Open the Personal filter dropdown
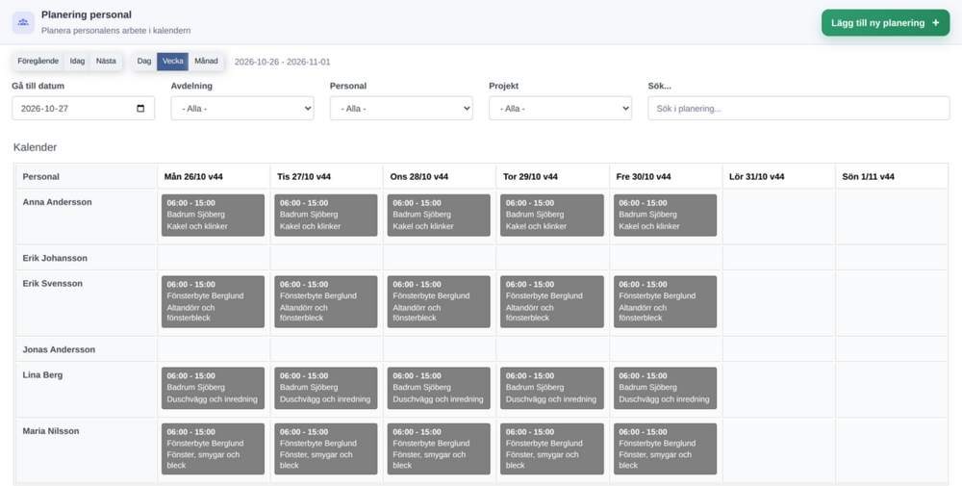Viewport: 962px width, 486px height. [401, 109]
